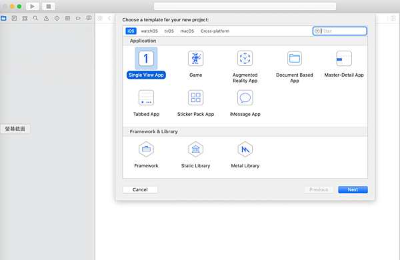Select the Framework template icon
The width and height of the screenshot is (400, 260).
point(146,149)
